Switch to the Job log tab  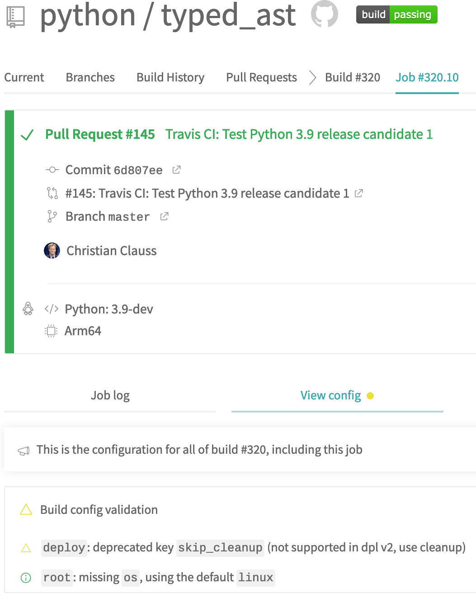click(x=110, y=395)
